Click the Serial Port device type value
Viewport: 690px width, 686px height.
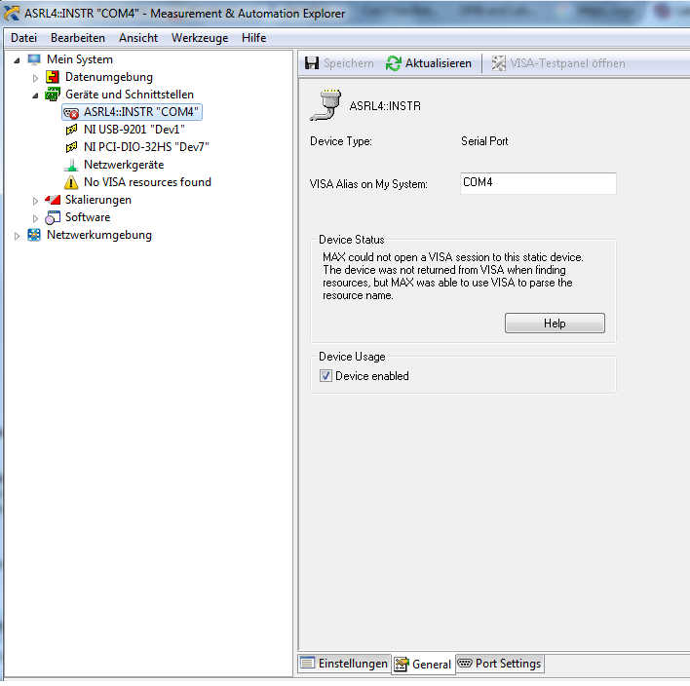pos(484,141)
